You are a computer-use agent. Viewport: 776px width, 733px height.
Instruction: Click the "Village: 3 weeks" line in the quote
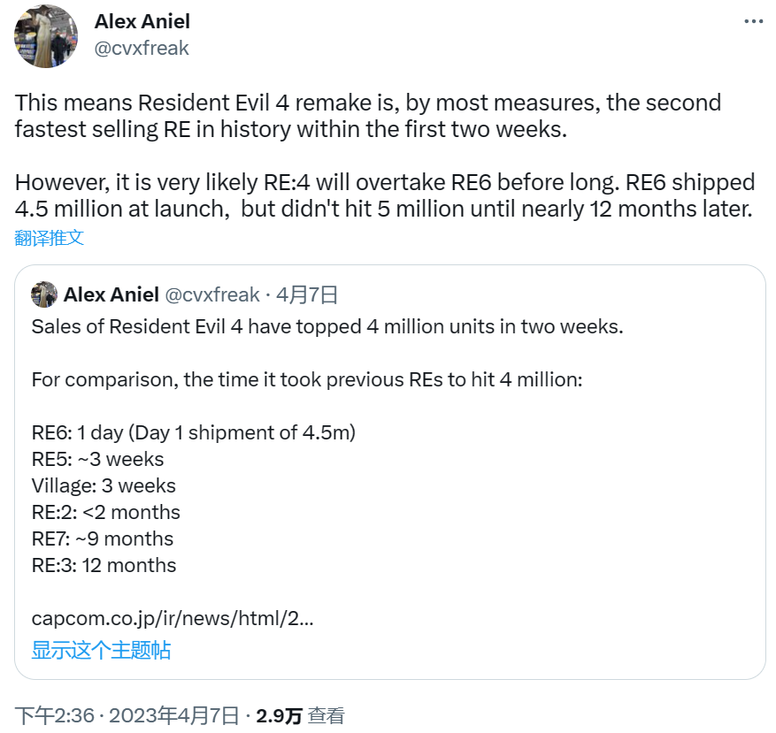pos(104,485)
